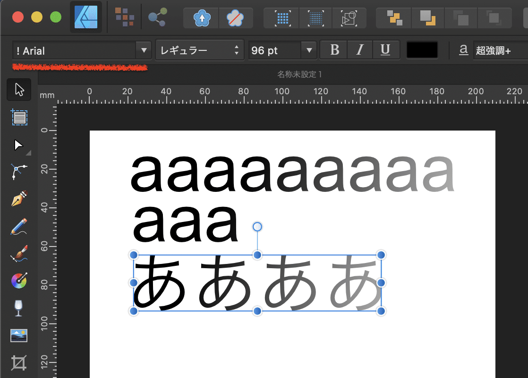Viewport: 528px width, 378px height.
Task: Open the レギュラー font style dropdown
Action: pos(199,50)
